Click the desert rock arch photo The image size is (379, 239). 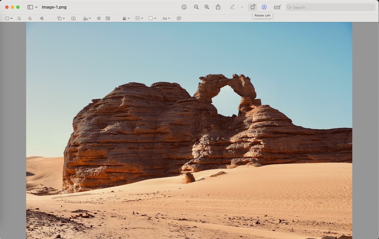[x=189, y=130]
